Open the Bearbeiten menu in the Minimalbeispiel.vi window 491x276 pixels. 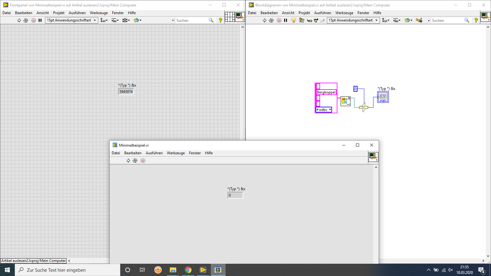pyautogui.click(x=133, y=153)
